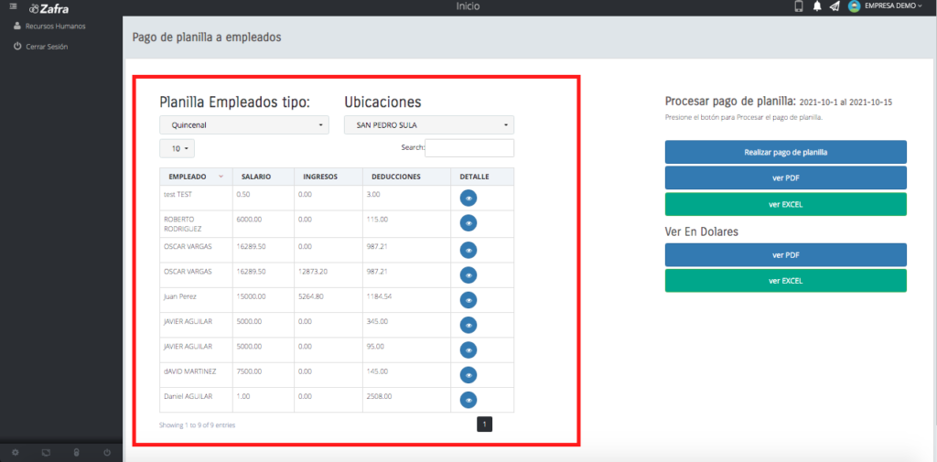Sort table by EMPLEADO column

point(196,177)
